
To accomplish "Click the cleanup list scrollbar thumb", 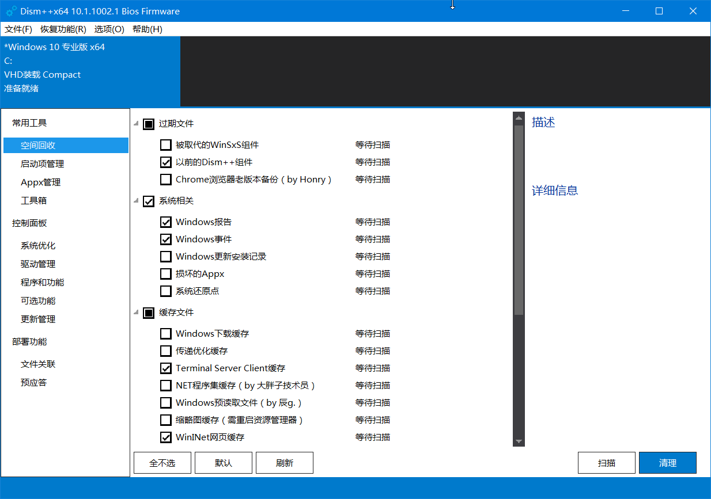I will point(519,220).
